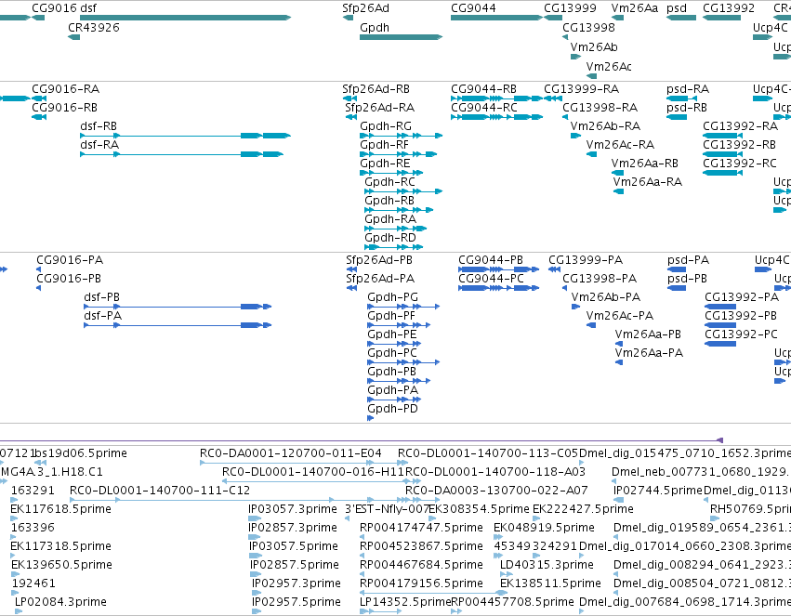Select transcript Sfp26Ad-RA
The image size is (791, 616).
[x=351, y=117]
